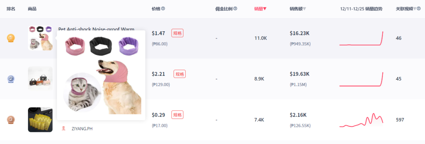
Task: Open the pet headband product thumbnail
Action: 40,38
